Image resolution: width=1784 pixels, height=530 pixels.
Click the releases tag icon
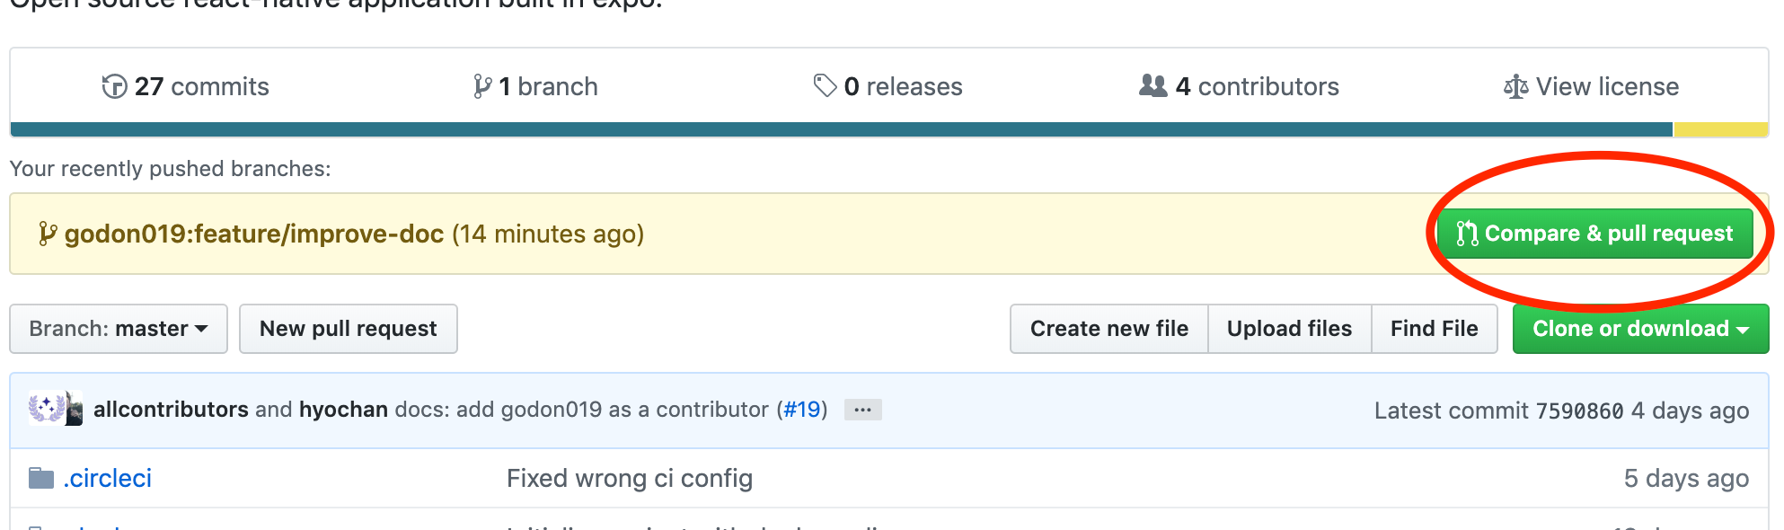825,85
